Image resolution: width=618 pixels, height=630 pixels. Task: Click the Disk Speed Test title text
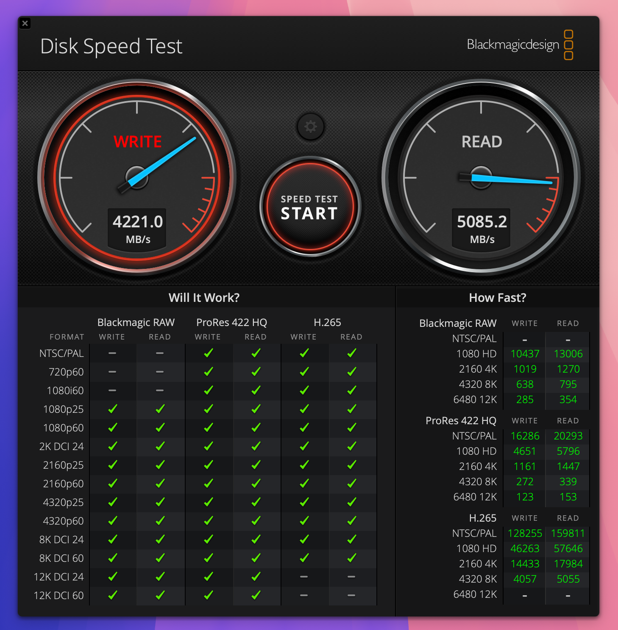tap(111, 46)
